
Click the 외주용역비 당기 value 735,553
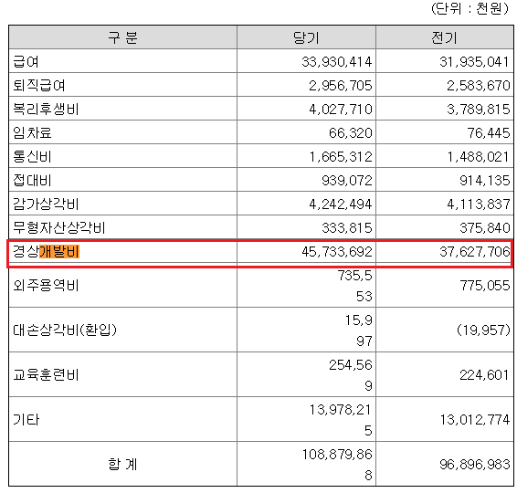click(x=354, y=286)
